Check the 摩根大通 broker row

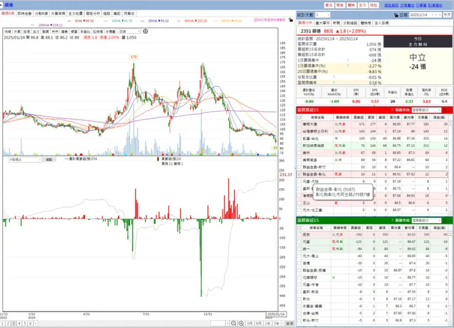(x=299, y=124)
